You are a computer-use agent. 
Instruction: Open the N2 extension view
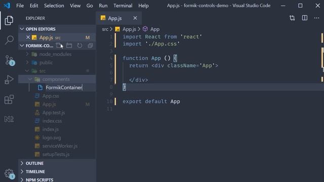click(9, 119)
